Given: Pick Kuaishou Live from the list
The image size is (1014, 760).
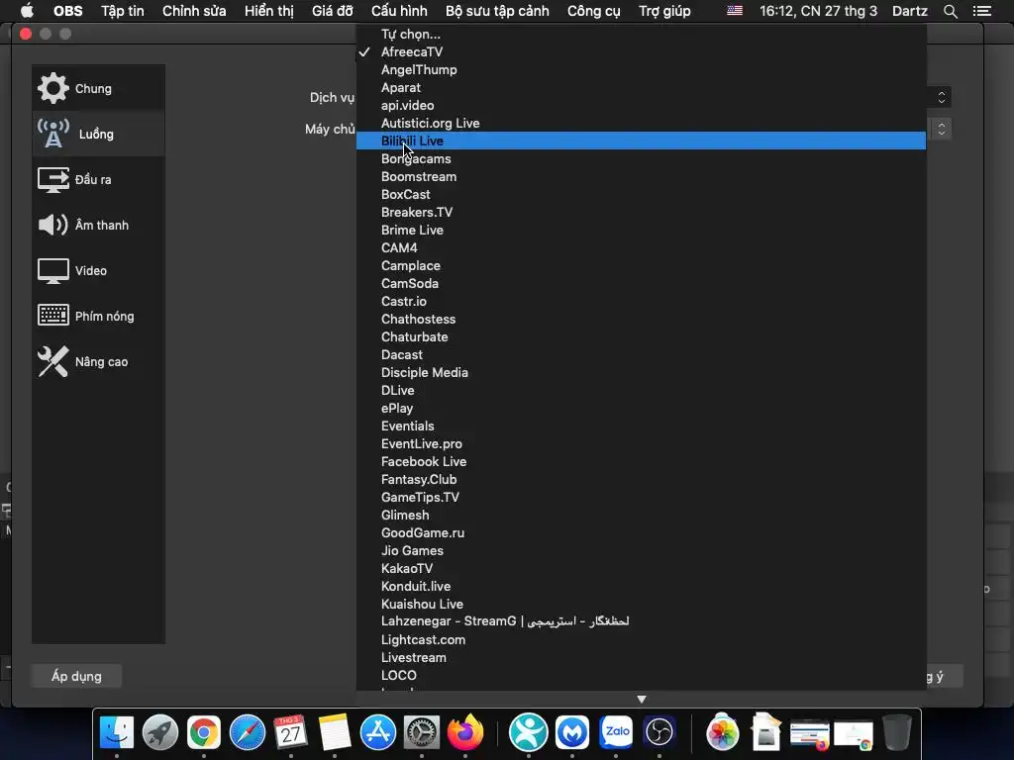Looking at the screenshot, I should [x=641, y=605].
